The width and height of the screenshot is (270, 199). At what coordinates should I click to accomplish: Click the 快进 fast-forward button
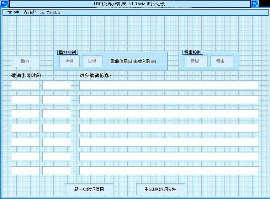69,61
